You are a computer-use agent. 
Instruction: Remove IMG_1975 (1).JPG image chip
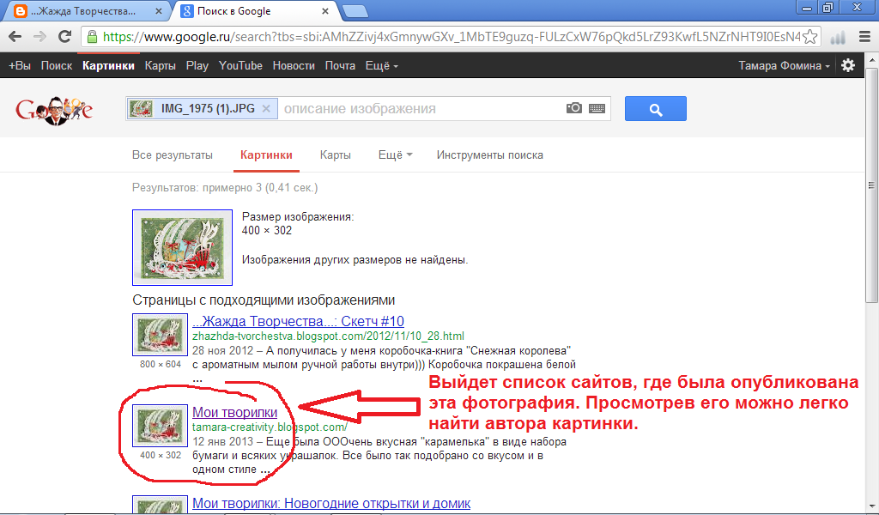266,109
